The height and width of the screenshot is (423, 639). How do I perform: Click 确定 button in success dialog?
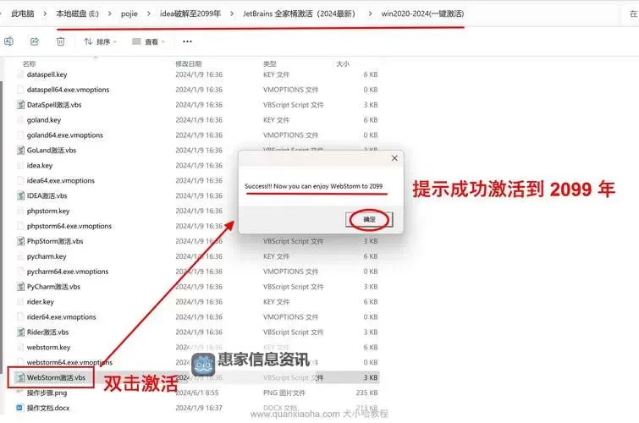tap(369, 219)
